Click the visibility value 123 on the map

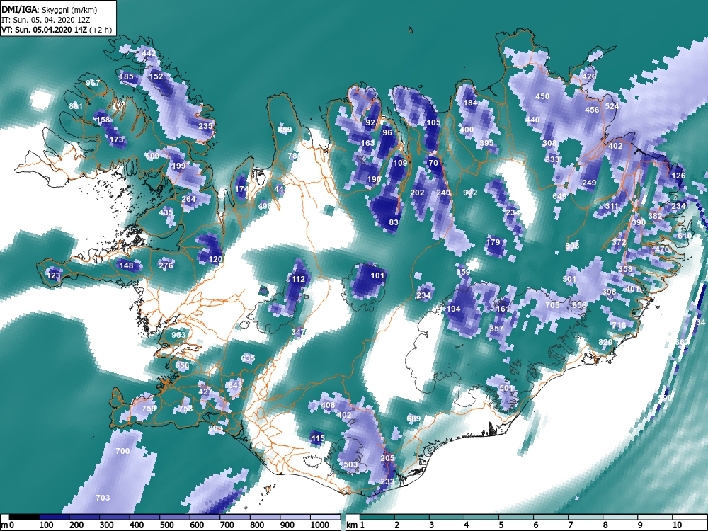click(x=53, y=275)
